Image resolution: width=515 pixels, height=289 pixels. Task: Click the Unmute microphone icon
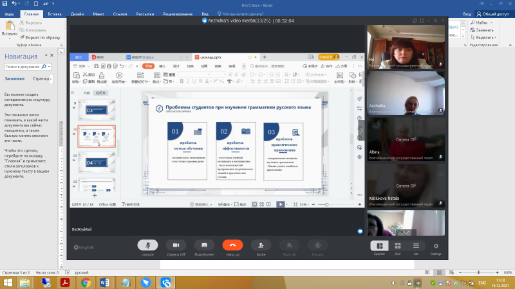148,245
